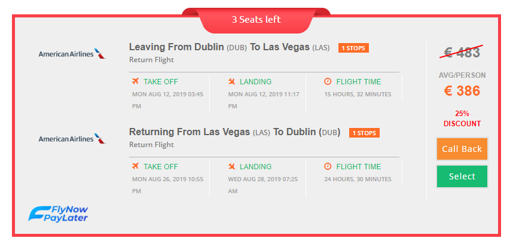This screenshot has height=247, width=513.
Task: Click the € 386 discounted price
Action: pos(462,91)
